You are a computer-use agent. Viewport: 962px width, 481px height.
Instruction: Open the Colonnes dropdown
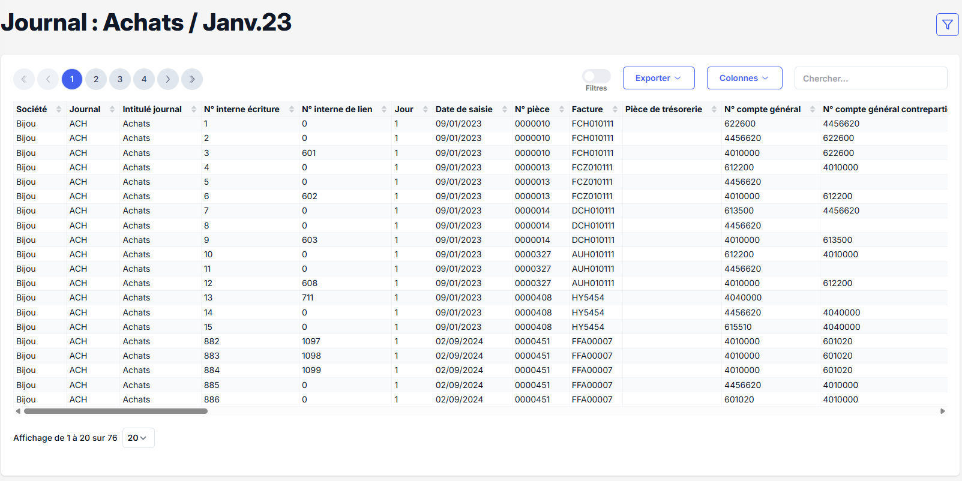click(744, 78)
